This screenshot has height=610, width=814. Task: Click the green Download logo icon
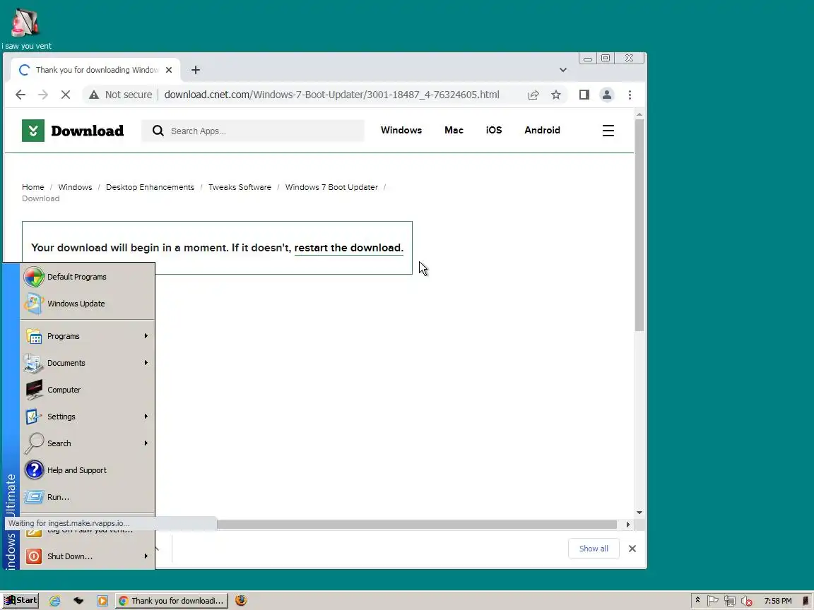pos(33,130)
